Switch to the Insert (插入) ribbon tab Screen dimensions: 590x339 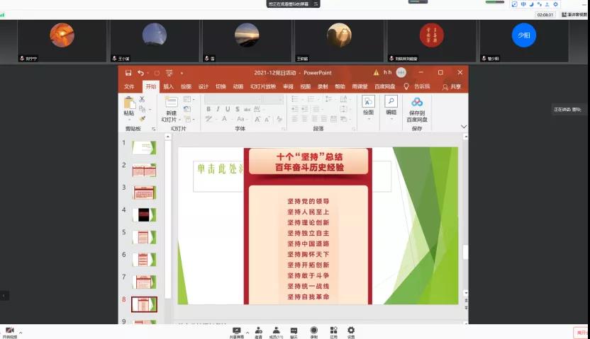[x=168, y=86]
